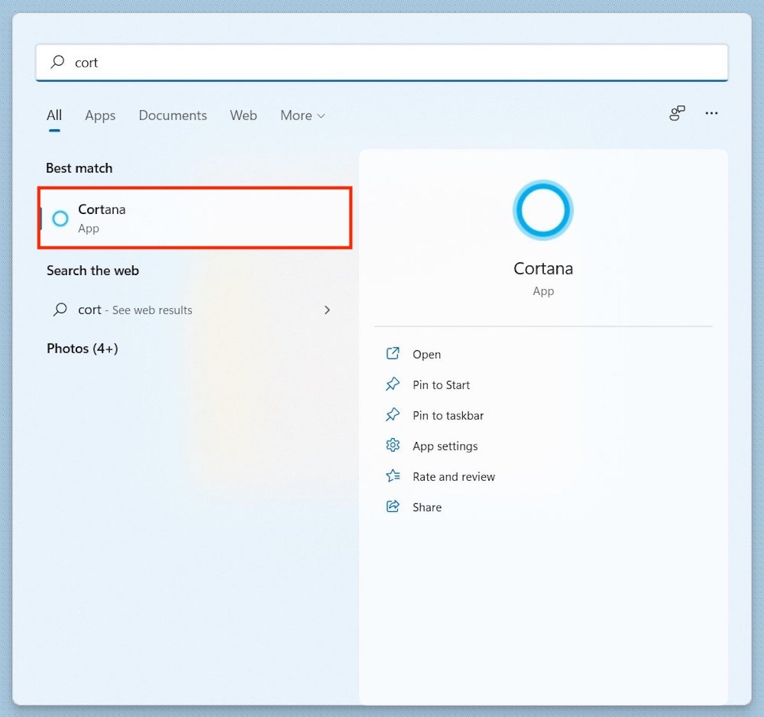764x717 pixels.
Task: Open the three-dot options menu
Action: coord(711,113)
